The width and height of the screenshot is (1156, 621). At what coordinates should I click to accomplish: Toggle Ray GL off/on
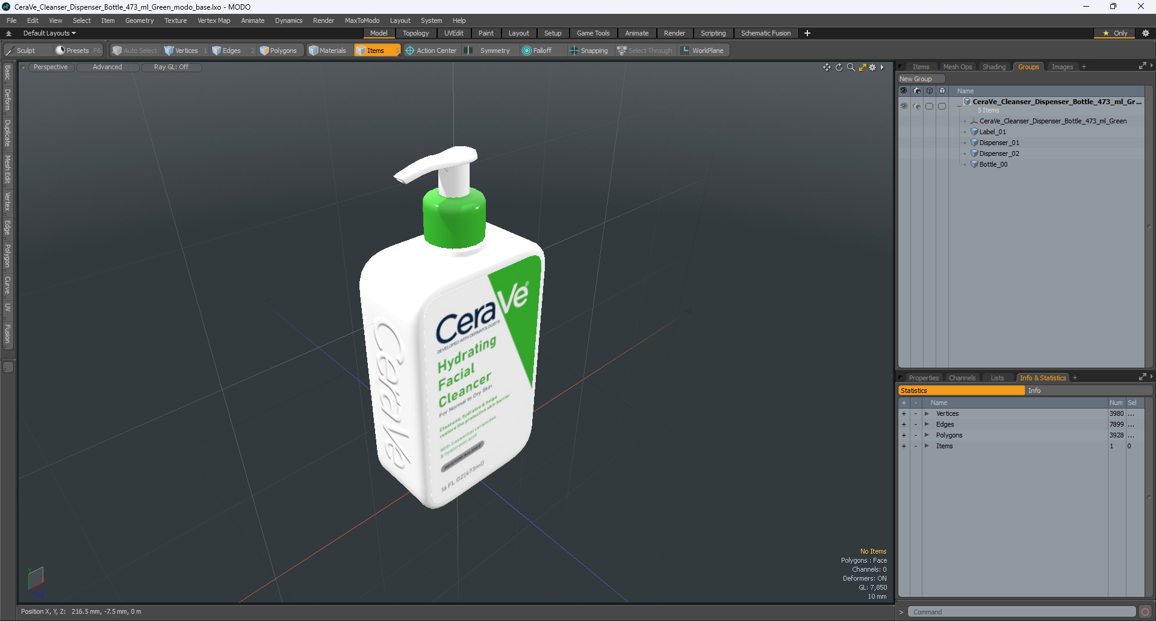point(172,67)
